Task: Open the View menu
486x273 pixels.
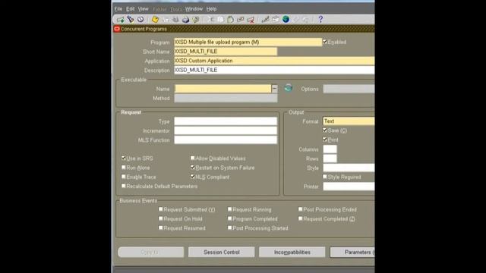Action: pyautogui.click(x=144, y=9)
